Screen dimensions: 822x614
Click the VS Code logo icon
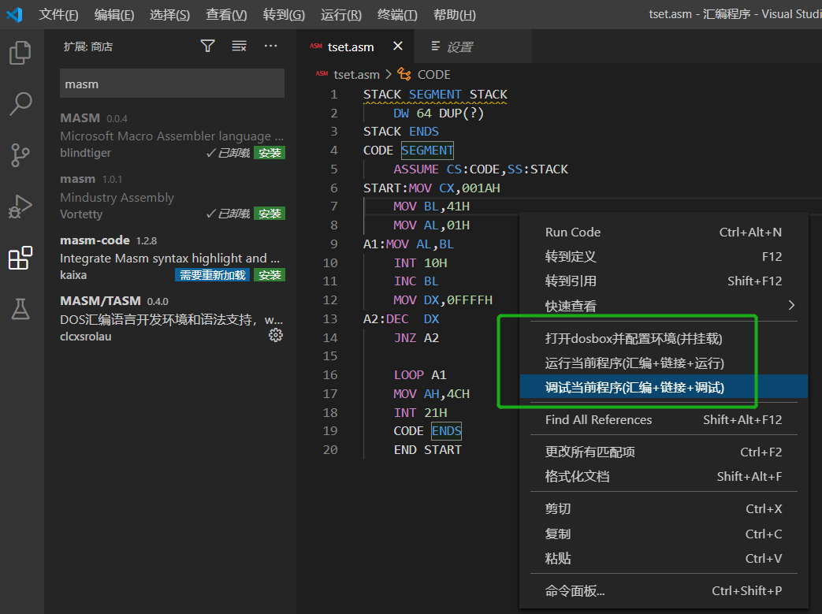pyautogui.click(x=14, y=14)
